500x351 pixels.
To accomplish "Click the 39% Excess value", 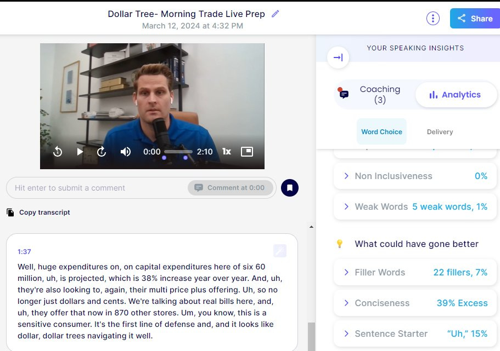I will coord(462,303).
